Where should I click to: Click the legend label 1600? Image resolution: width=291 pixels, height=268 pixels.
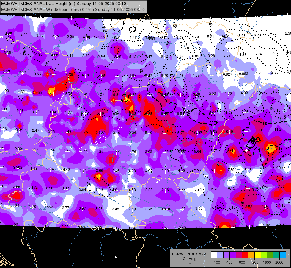(x=267, y=262)
